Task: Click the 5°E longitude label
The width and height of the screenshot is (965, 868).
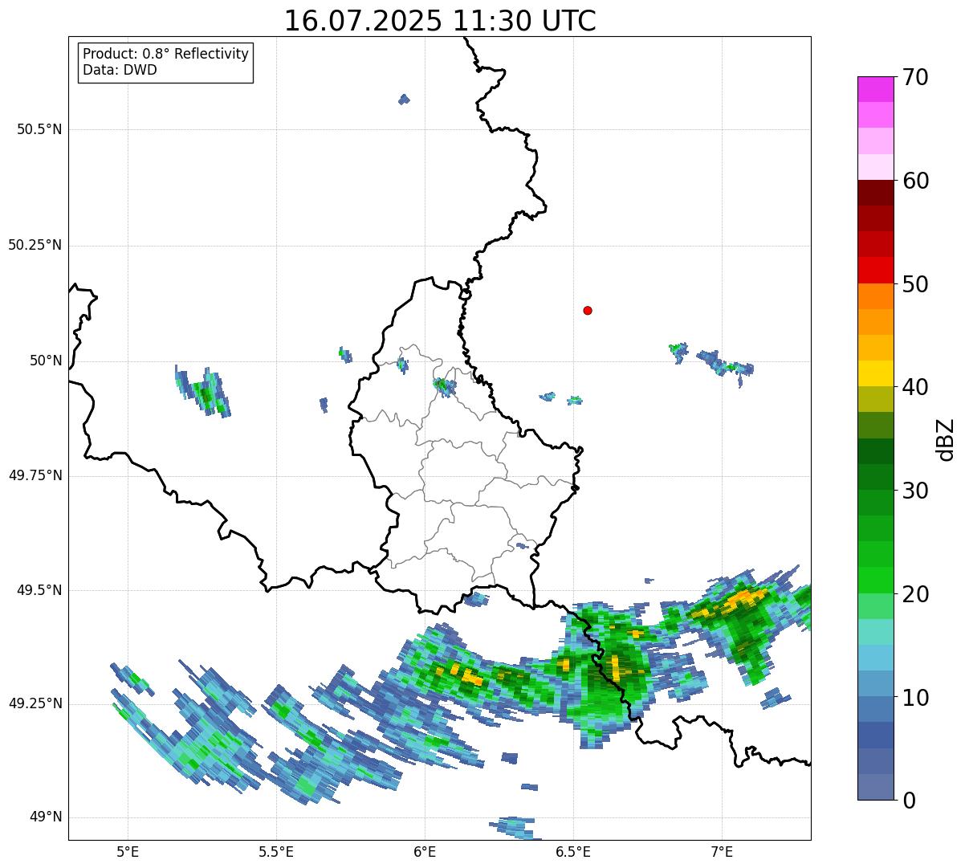Action: tap(128, 851)
